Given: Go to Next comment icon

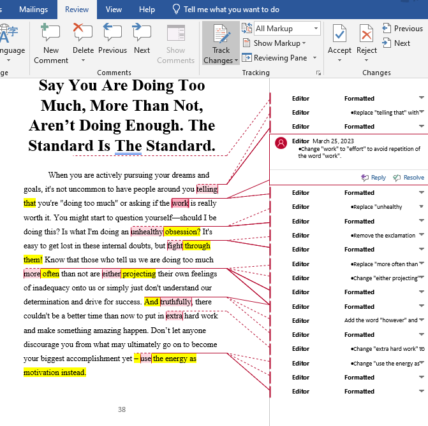Looking at the screenshot, I should tap(142, 33).
